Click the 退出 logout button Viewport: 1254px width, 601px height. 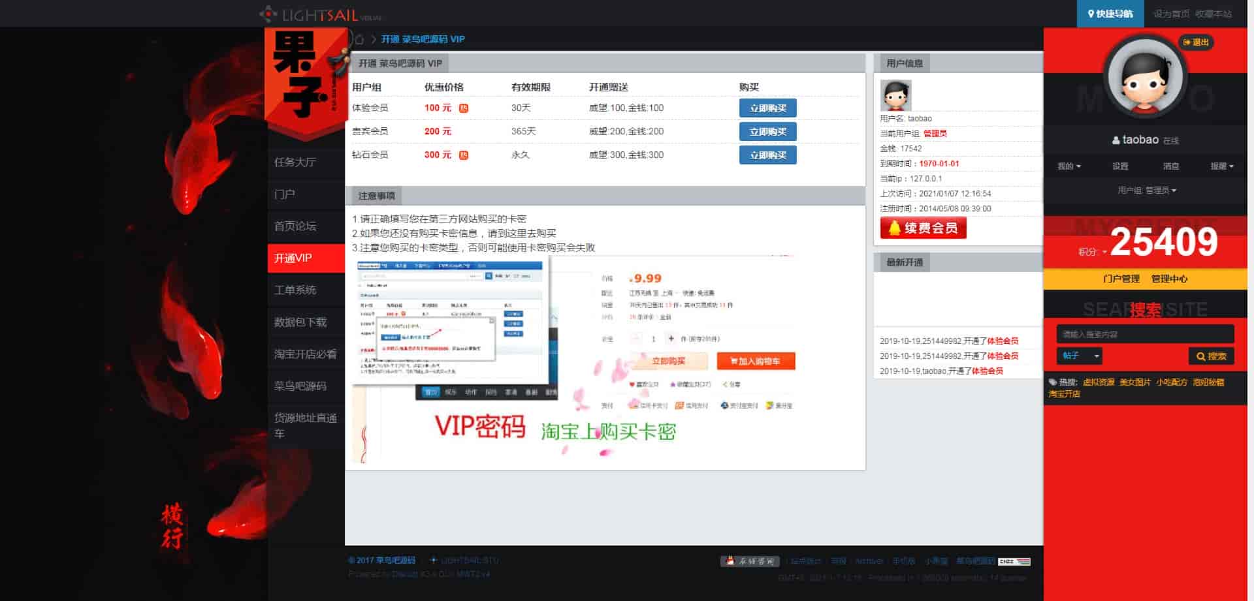[x=1196, y=42]
